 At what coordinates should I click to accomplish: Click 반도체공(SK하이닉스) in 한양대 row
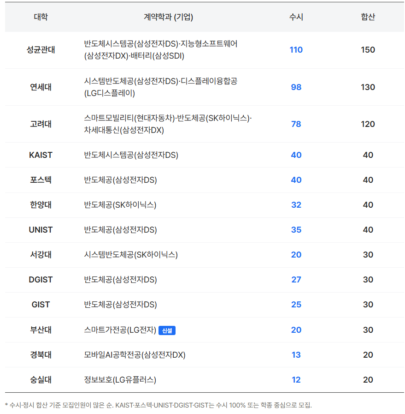pos(120,205)
